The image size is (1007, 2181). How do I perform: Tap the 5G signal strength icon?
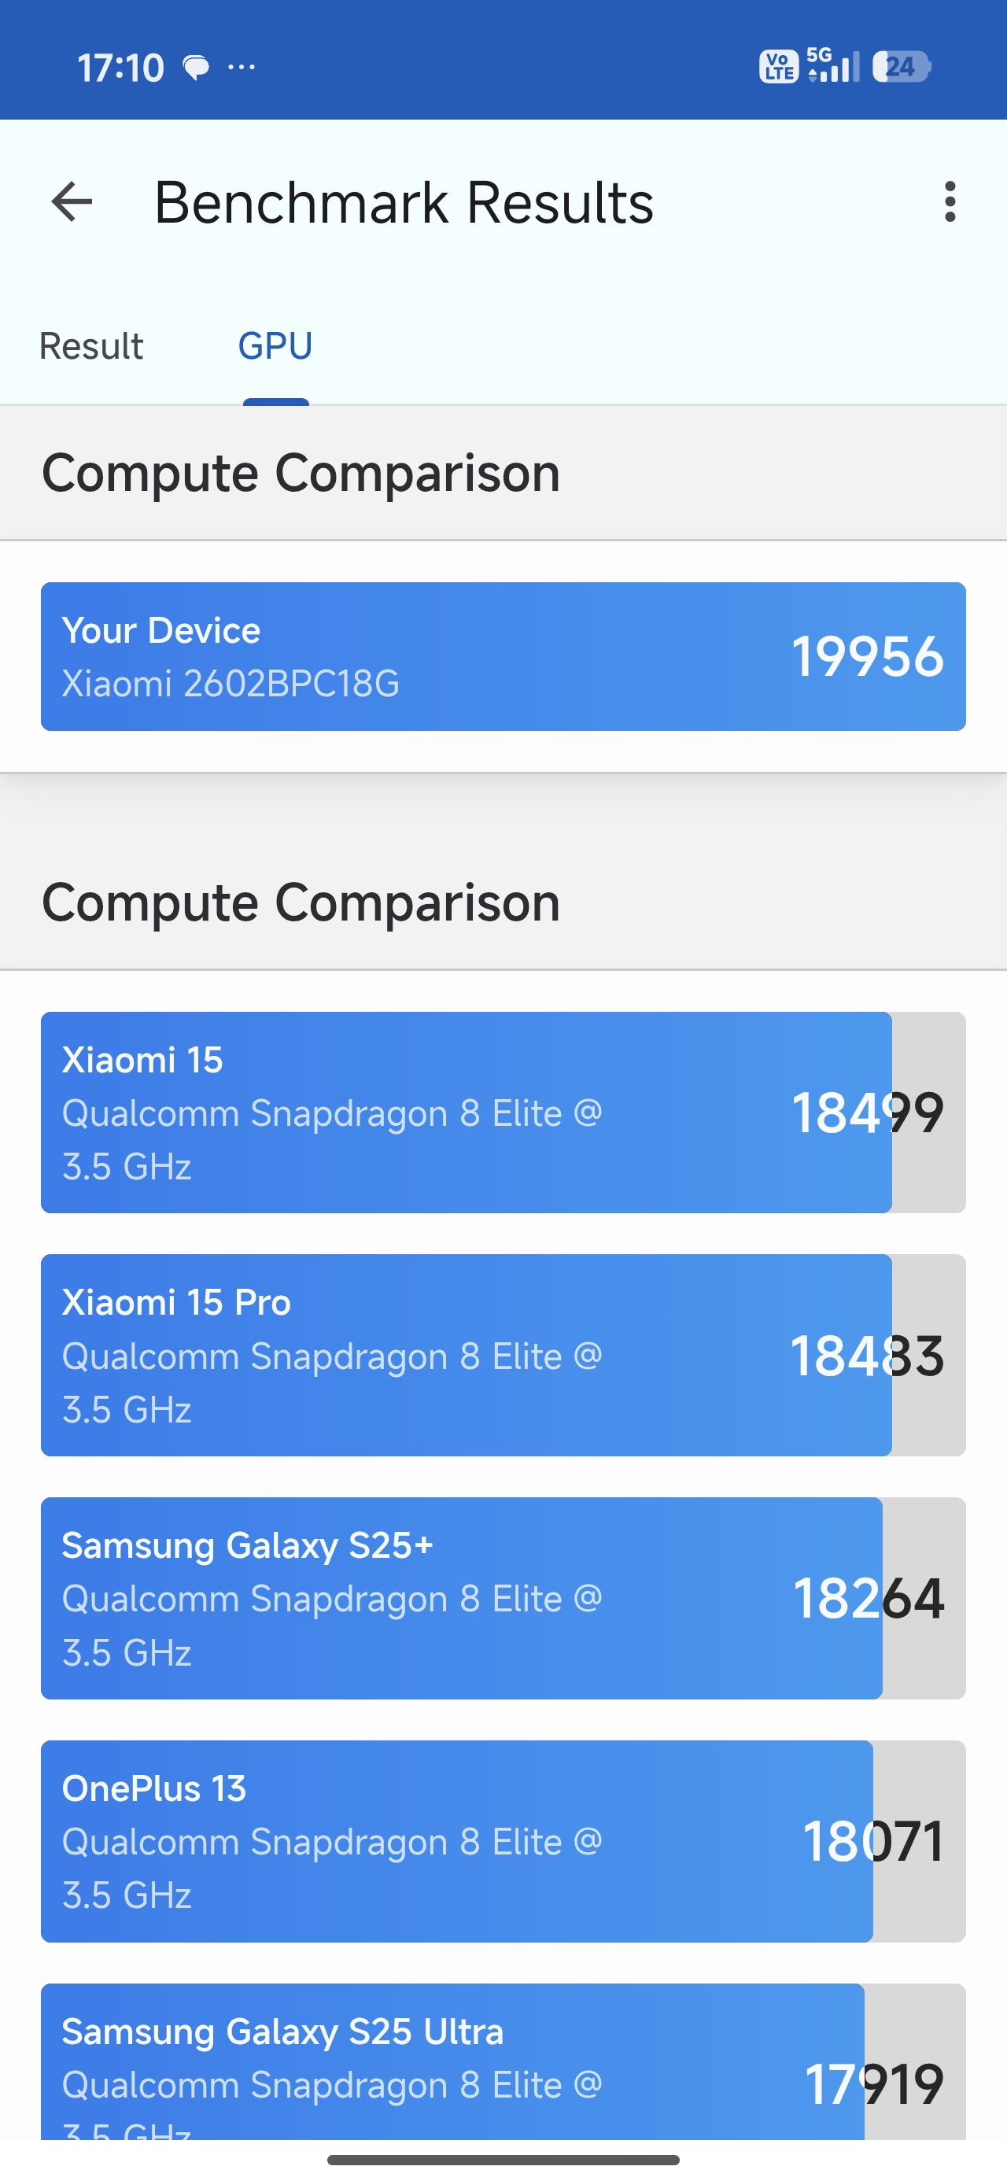[x=832, y=66]
